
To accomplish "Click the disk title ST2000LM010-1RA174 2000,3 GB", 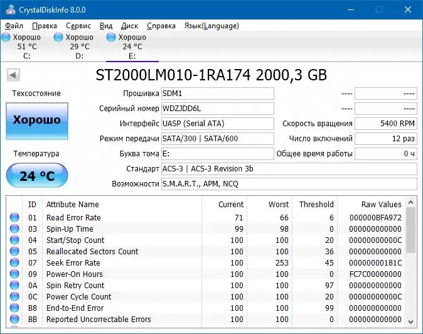I will 211,75.
